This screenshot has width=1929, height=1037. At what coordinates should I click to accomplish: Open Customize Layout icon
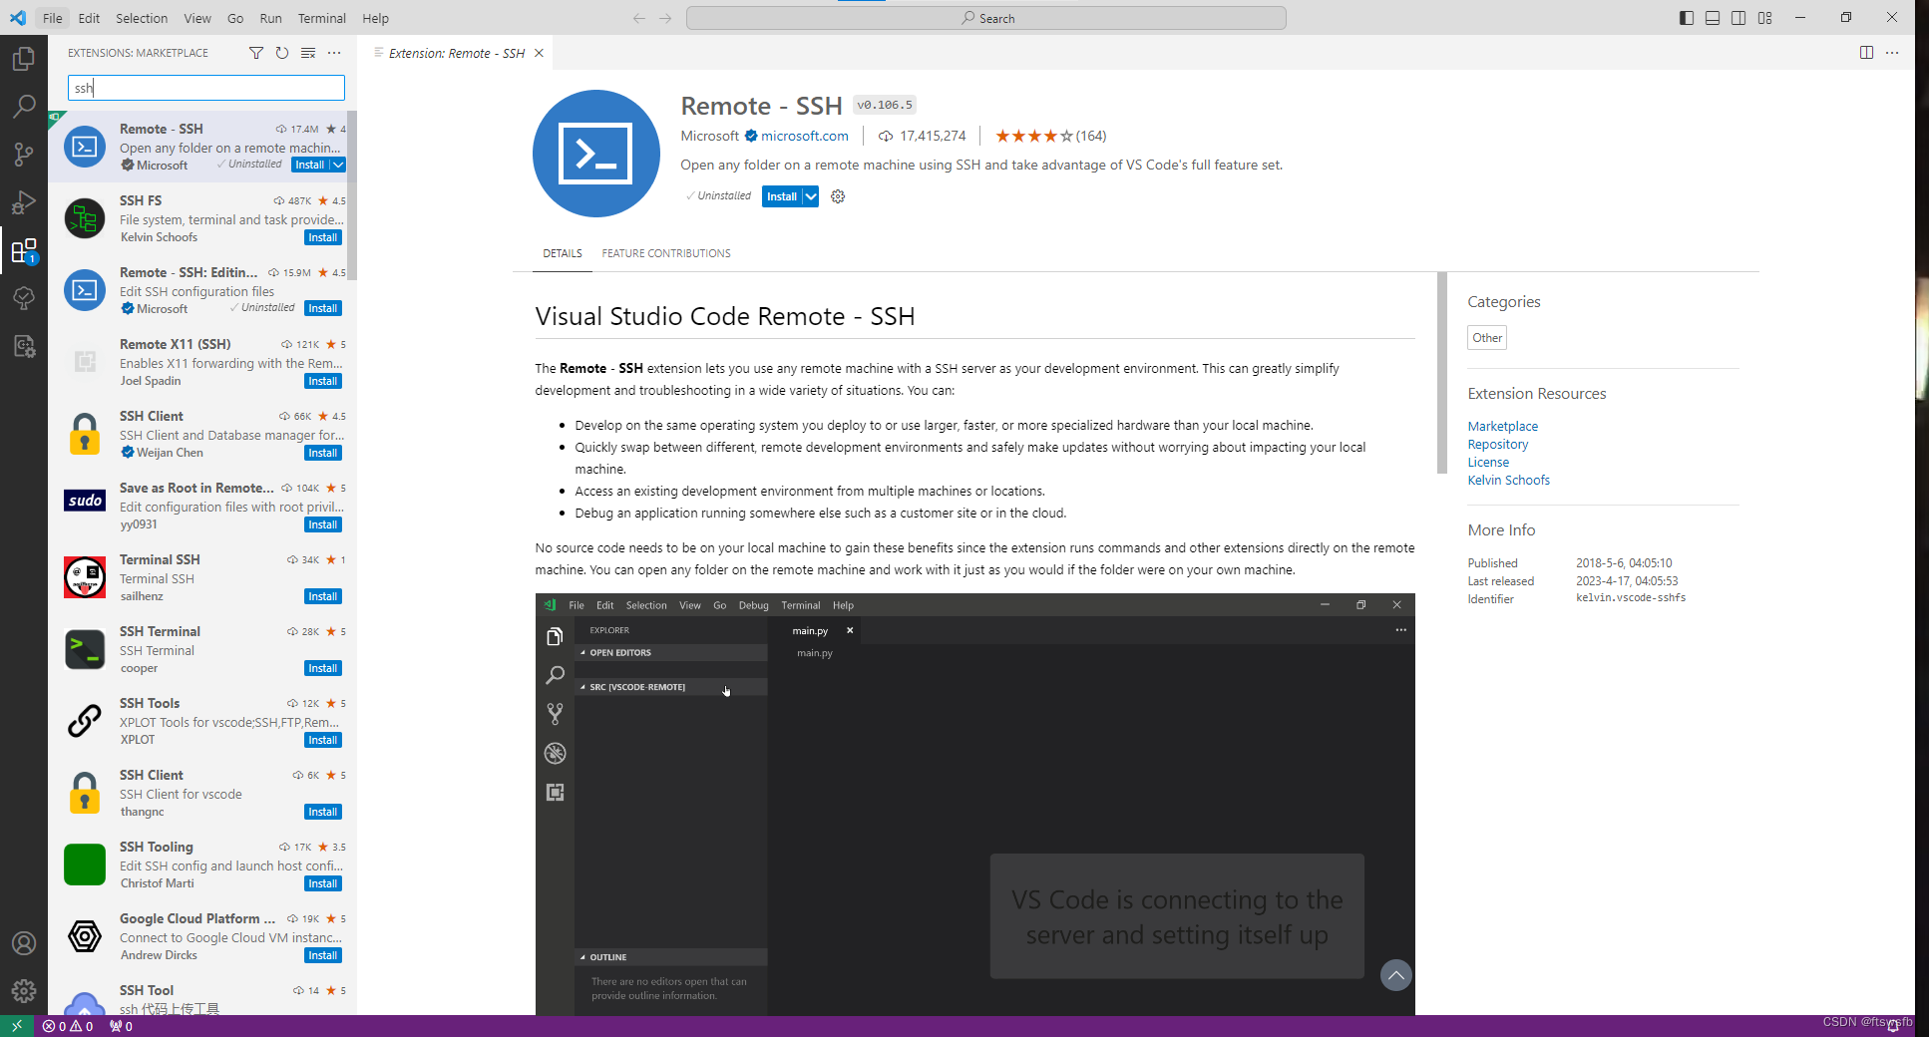pyautogui.click(x=1765, y=18)
